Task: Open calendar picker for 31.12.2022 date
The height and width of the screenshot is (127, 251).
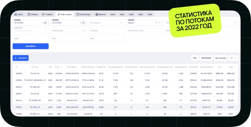Action: point(84,23)
